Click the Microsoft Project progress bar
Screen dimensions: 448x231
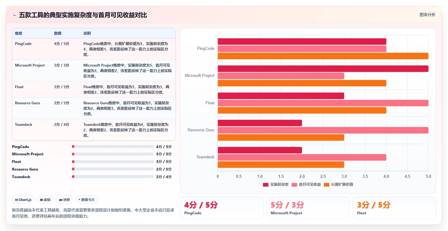coord(113,154)
